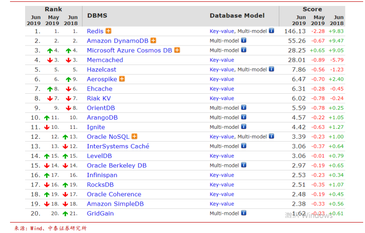Click the Database Model column header
365x233 pixels.
tap(237, 15)
